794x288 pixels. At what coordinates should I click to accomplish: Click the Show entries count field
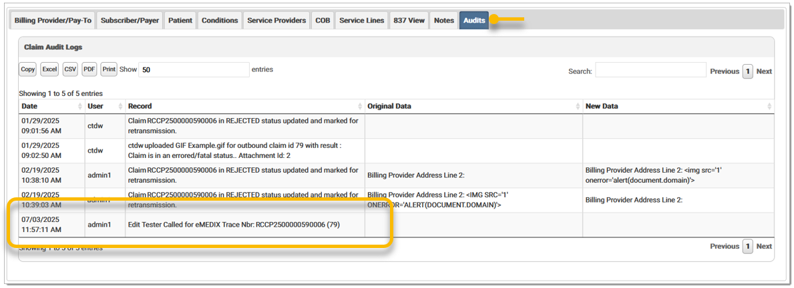[x=193, y=69]
